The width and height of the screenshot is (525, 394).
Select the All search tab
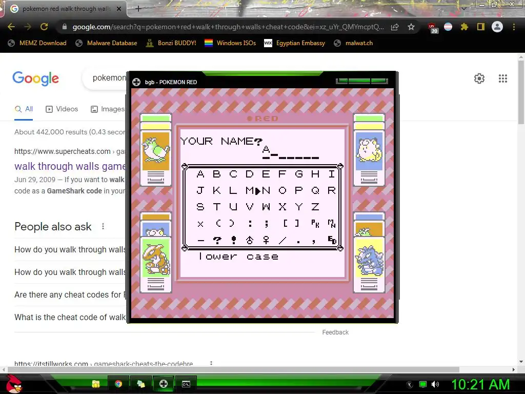[x=24, y=109]
